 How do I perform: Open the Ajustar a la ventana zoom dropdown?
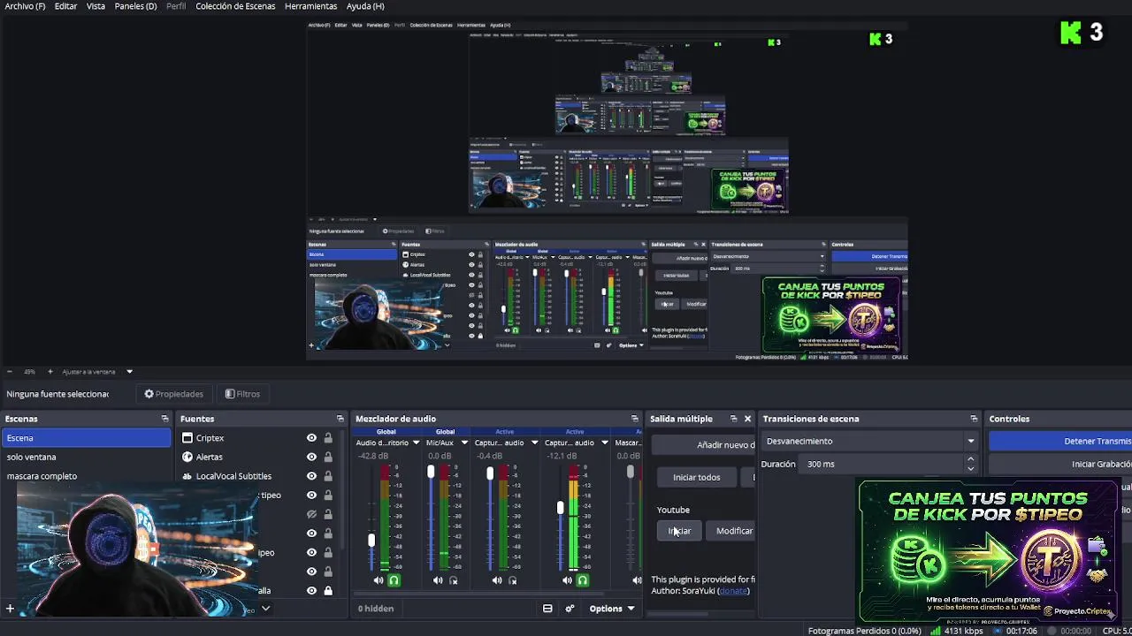click(129, 372)
